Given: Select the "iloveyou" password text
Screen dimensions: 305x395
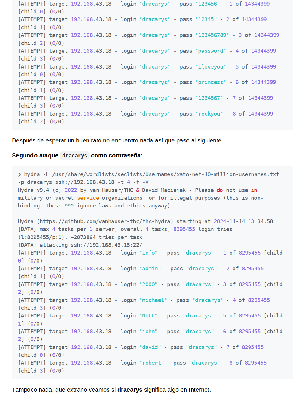Looking at the screenshot, I should pyautogui.click(x=211, y=67).
